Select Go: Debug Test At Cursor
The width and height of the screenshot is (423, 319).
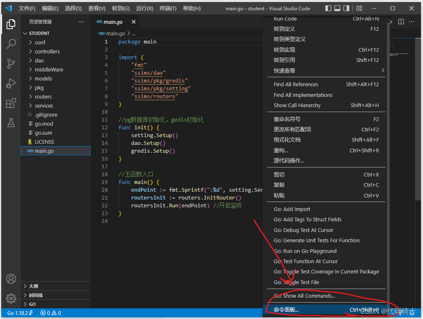pyautogui.click(x=326, y=230)
